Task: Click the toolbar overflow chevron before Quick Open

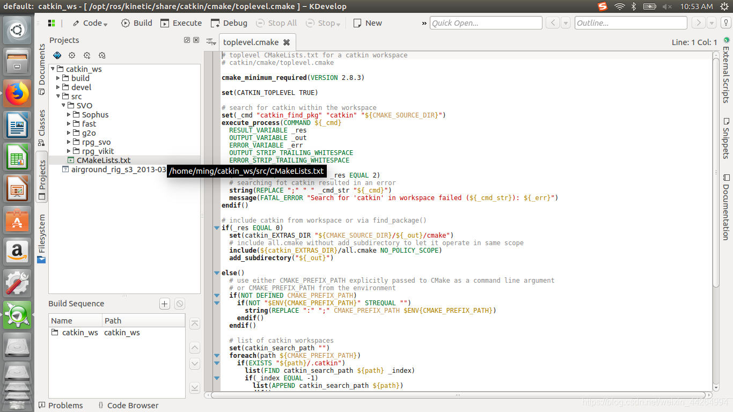Action: pyautogui.click(x=424, y=23)
